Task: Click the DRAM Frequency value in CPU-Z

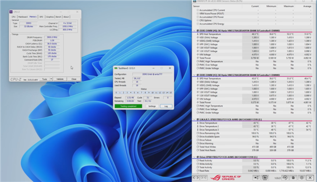Action: click(52, 37)
